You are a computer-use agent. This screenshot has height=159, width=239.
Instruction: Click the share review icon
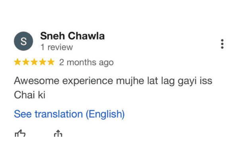coord(58,134)
